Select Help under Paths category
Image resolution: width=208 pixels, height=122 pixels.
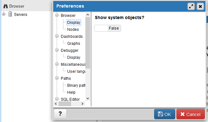[x=71, y=92]
